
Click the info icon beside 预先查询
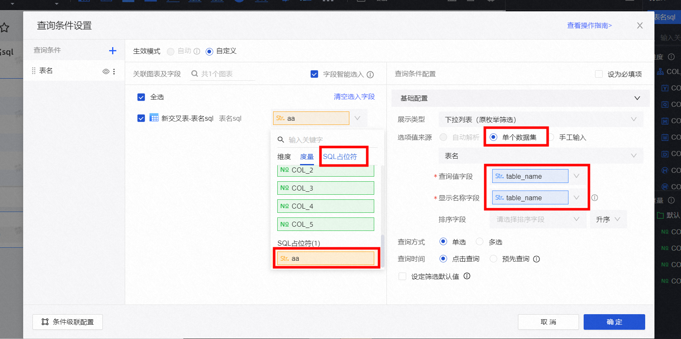pos(536,259)
